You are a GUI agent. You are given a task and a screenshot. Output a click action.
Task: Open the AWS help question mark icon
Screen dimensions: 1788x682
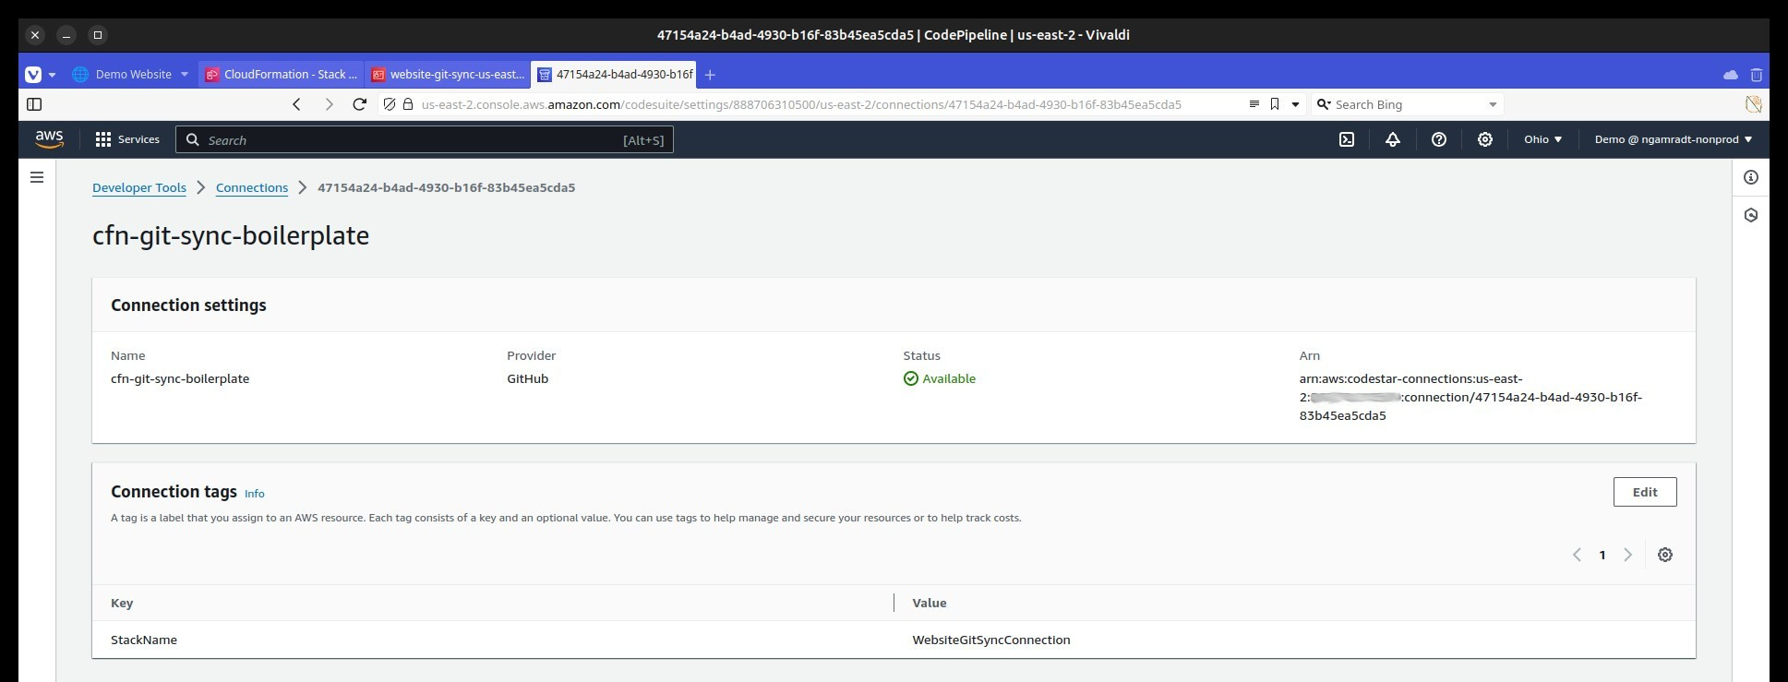tap(1439, 139)
